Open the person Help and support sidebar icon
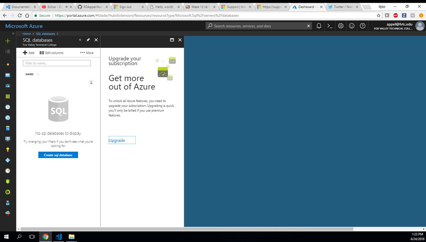Screen dimensions: 426x242 click(x=8, y=202)
